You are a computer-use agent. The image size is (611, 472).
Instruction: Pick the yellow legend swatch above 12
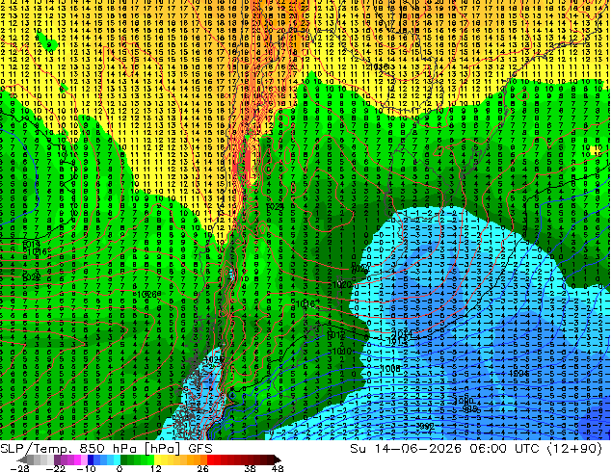(157, 459)
